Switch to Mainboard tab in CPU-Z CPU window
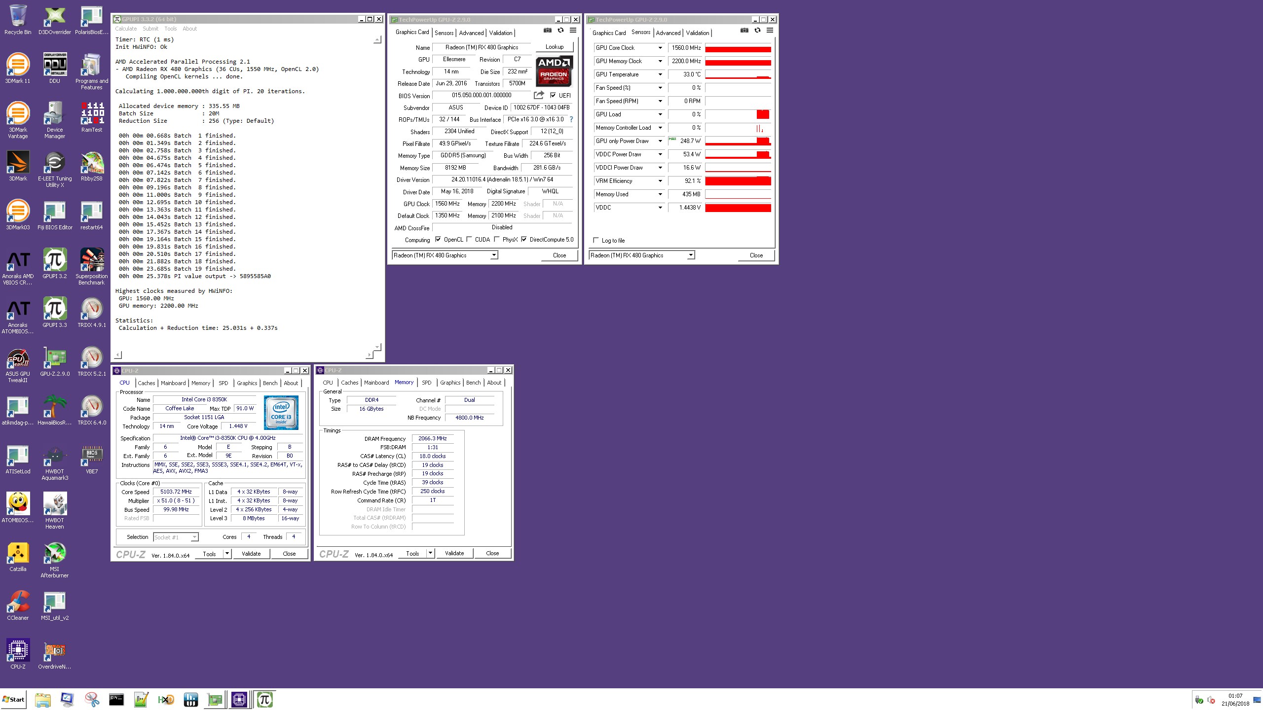1263x710 pixels. (x=173, y=383)
